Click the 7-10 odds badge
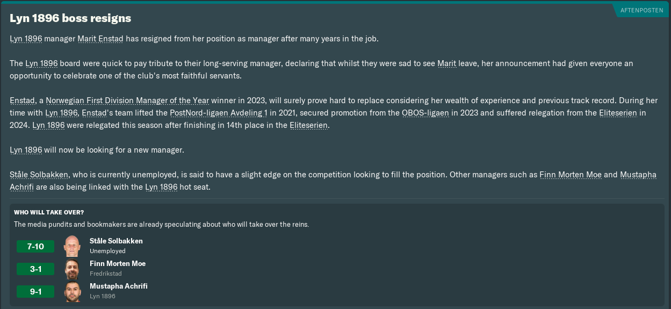 click(35, 247)
